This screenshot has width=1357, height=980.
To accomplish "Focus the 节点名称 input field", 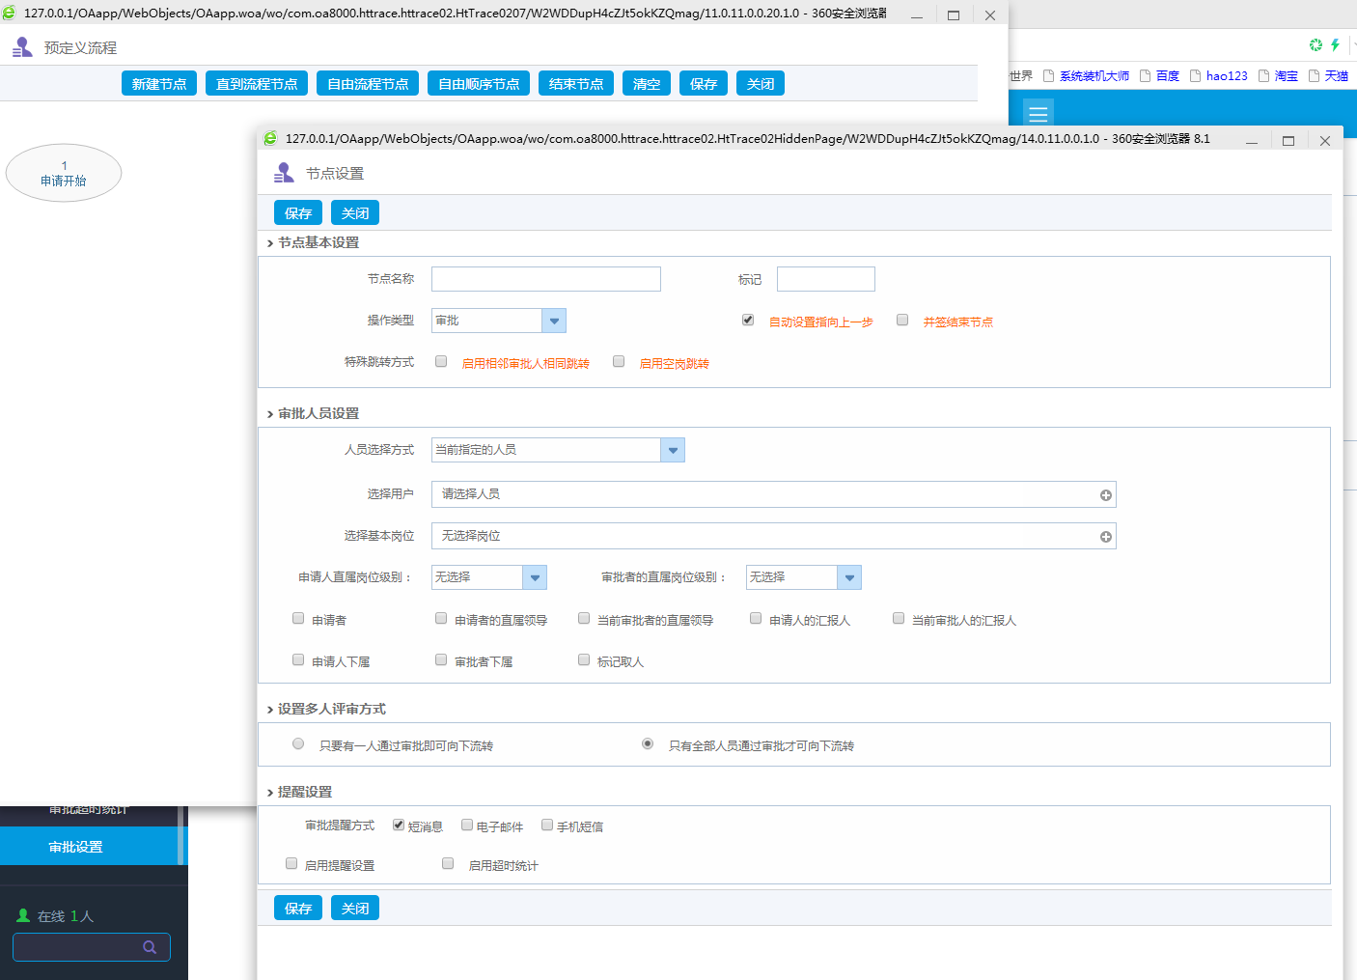I will pyautogui.click(x=546, y=279).
